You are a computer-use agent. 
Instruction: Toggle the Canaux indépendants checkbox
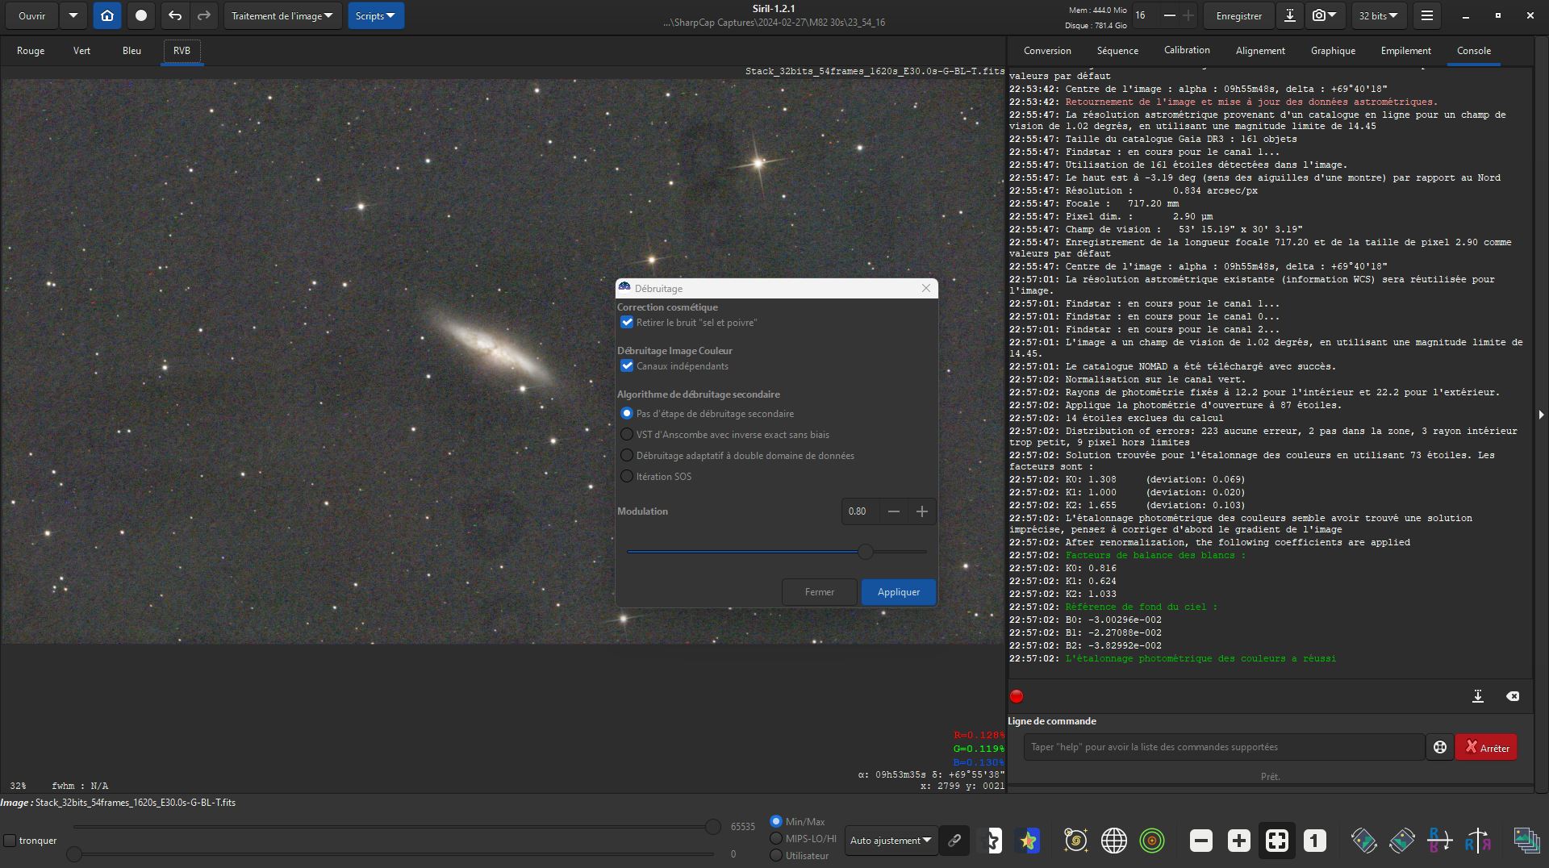coord(627,366)
